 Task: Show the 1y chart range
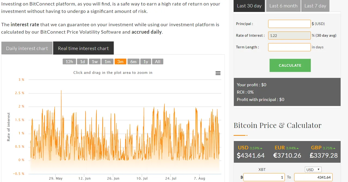click(x=146, y=62)
